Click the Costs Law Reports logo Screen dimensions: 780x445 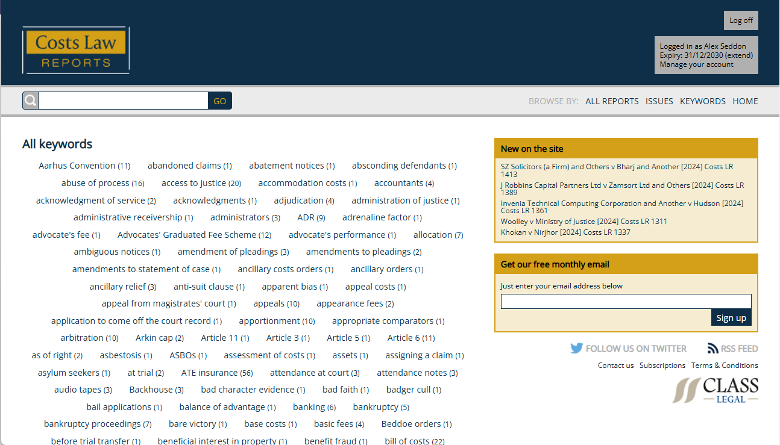(76, 51)
